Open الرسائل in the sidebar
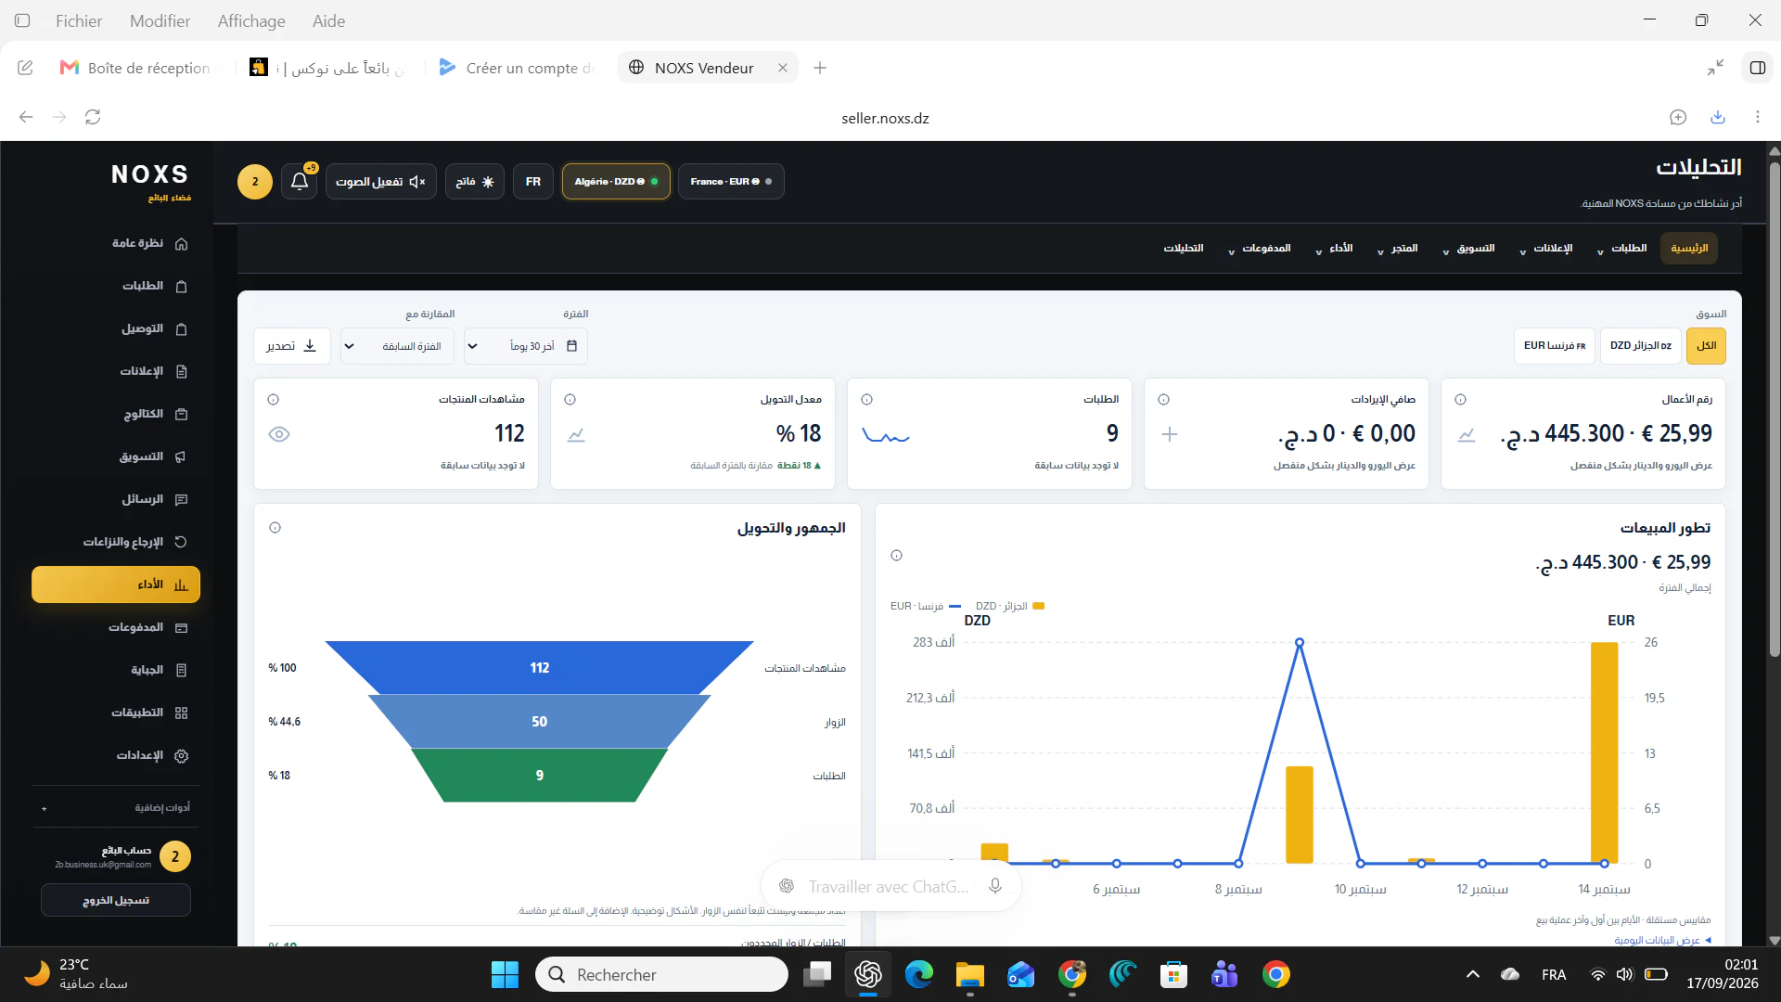 coord(116,499)
